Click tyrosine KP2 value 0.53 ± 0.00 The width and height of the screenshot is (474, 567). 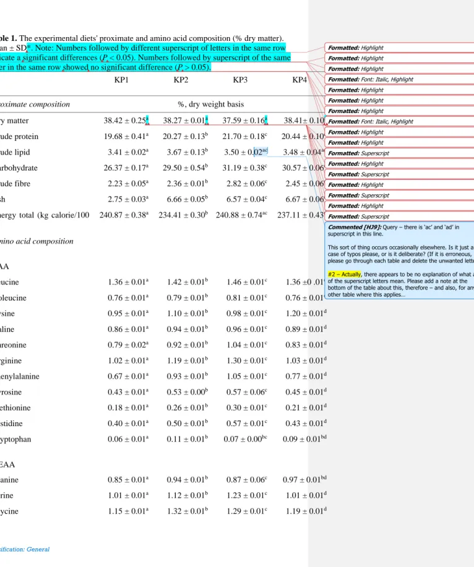click(x=187, y=393)
